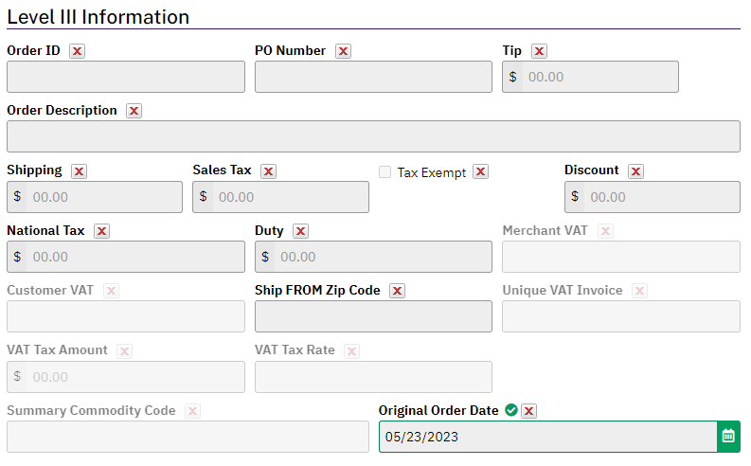Image resolution: width=751 pixels, height=466 pixels.
Task: Click the red X next to Order ID
Action: pos(77,51)
